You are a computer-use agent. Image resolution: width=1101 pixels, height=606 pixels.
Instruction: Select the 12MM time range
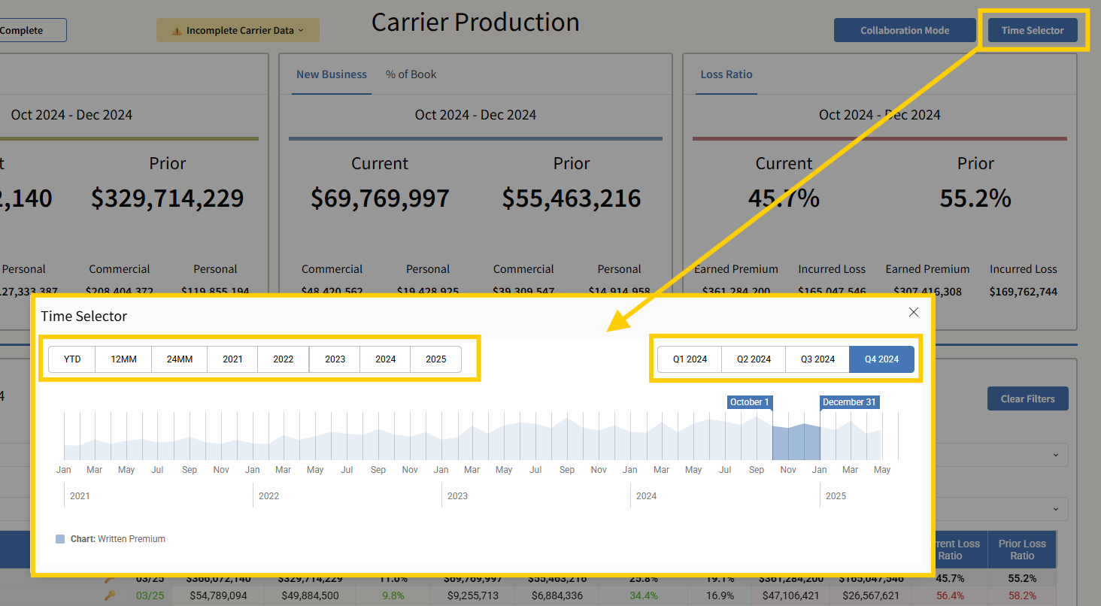point(123,359)
